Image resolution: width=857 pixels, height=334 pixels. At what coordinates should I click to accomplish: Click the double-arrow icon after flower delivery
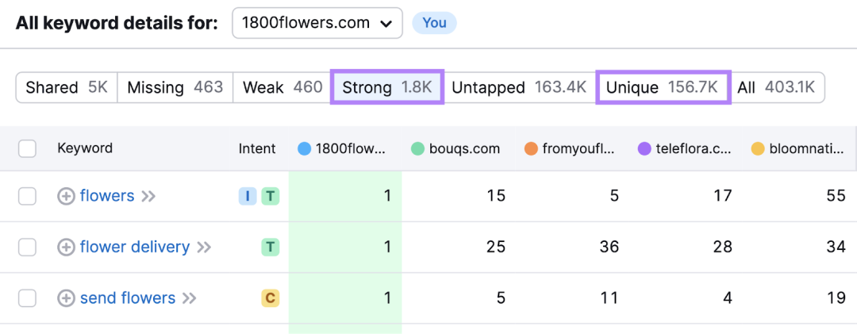point(204,248)
